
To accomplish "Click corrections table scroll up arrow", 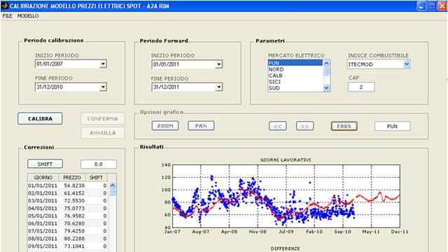I will pos(112,185).
